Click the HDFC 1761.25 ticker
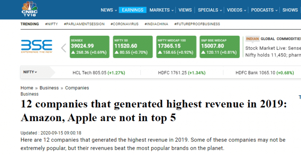The image size is (301, 155). [182, 73]
